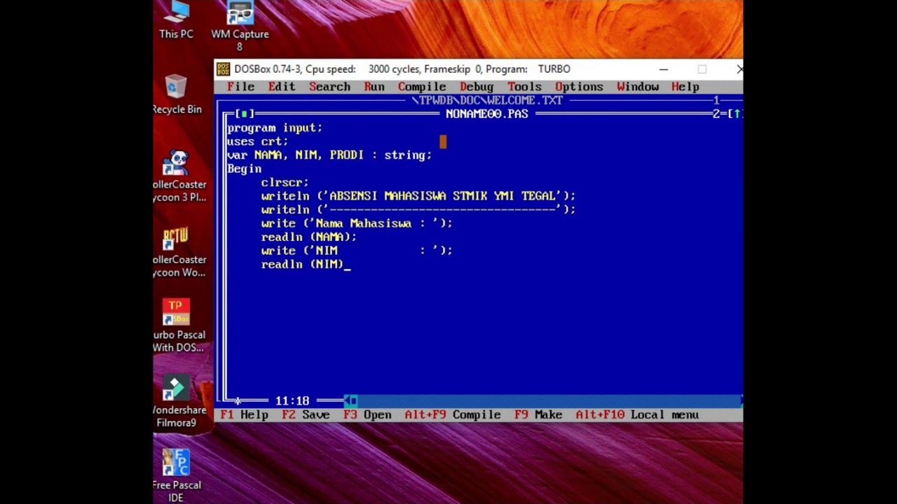The width and height of the screenshot is (897, 504).
Task: Click the 'readln (NAMA);' line
Action: [308, 237]
